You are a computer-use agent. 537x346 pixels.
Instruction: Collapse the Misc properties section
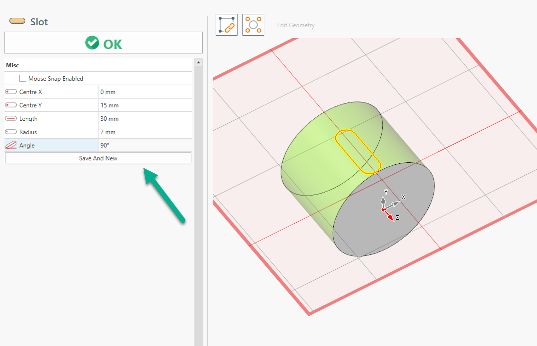coord(12,65)
